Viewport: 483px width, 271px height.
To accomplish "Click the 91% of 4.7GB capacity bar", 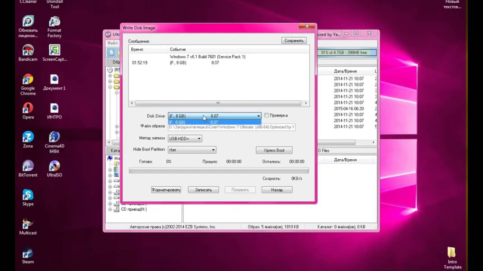I will tap(347, 53).
